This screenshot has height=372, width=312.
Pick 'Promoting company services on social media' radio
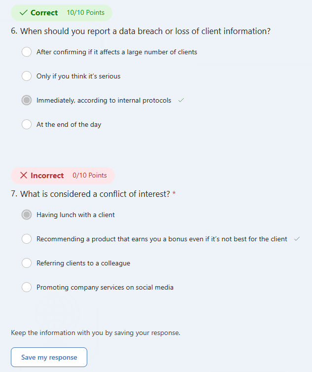[x=27, y=287]
